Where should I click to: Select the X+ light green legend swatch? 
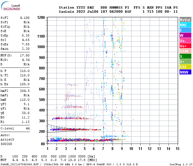click(185, 61)
